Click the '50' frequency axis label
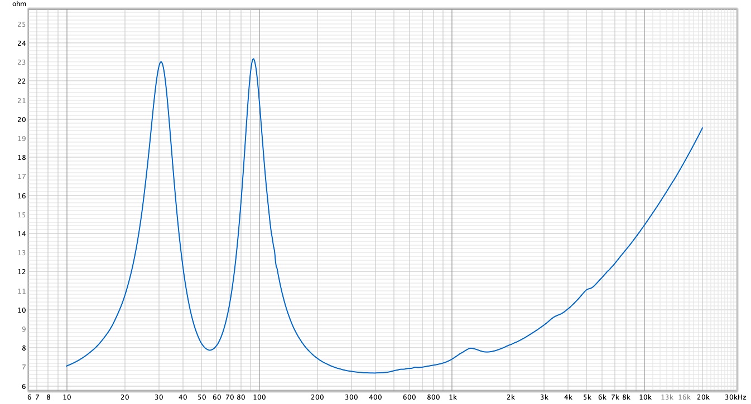This screenshot has width=751, height=404. tap(201, 397)
